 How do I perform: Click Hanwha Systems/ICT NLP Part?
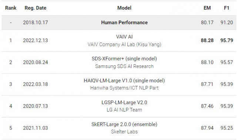click(x=124, y=88)
